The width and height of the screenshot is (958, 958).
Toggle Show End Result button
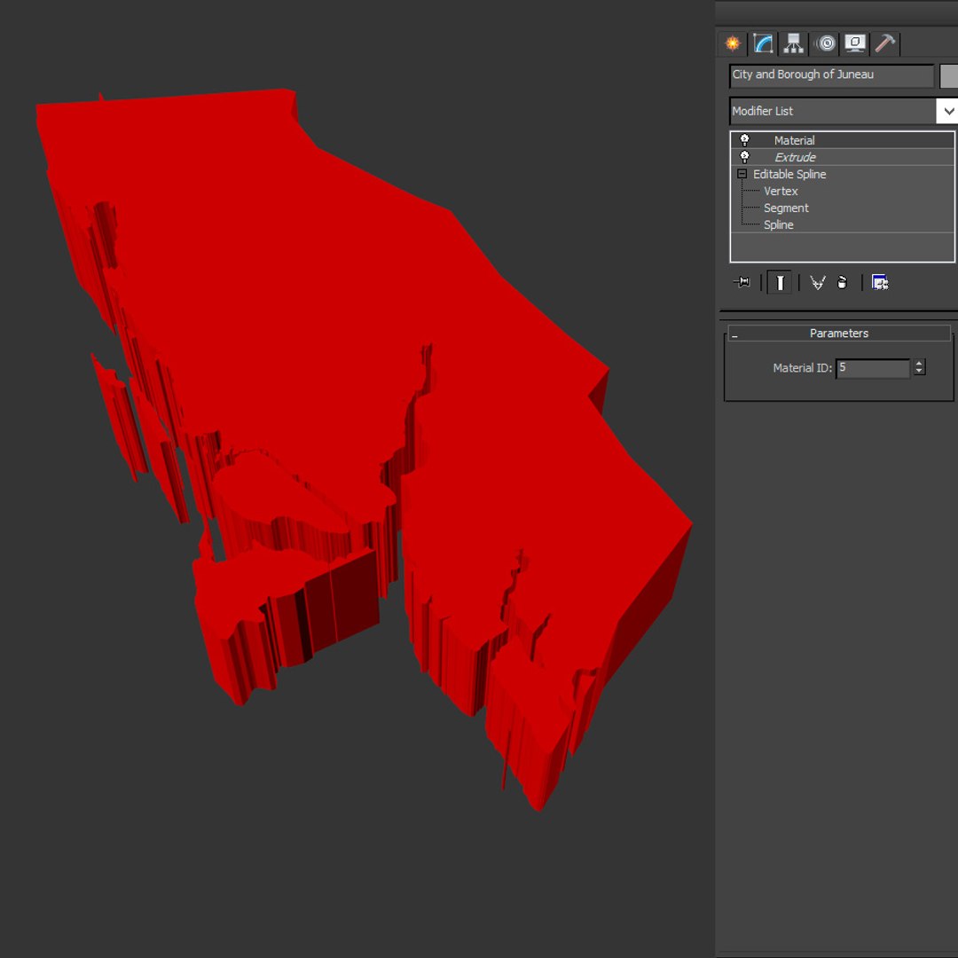click(x=780, y=282)
